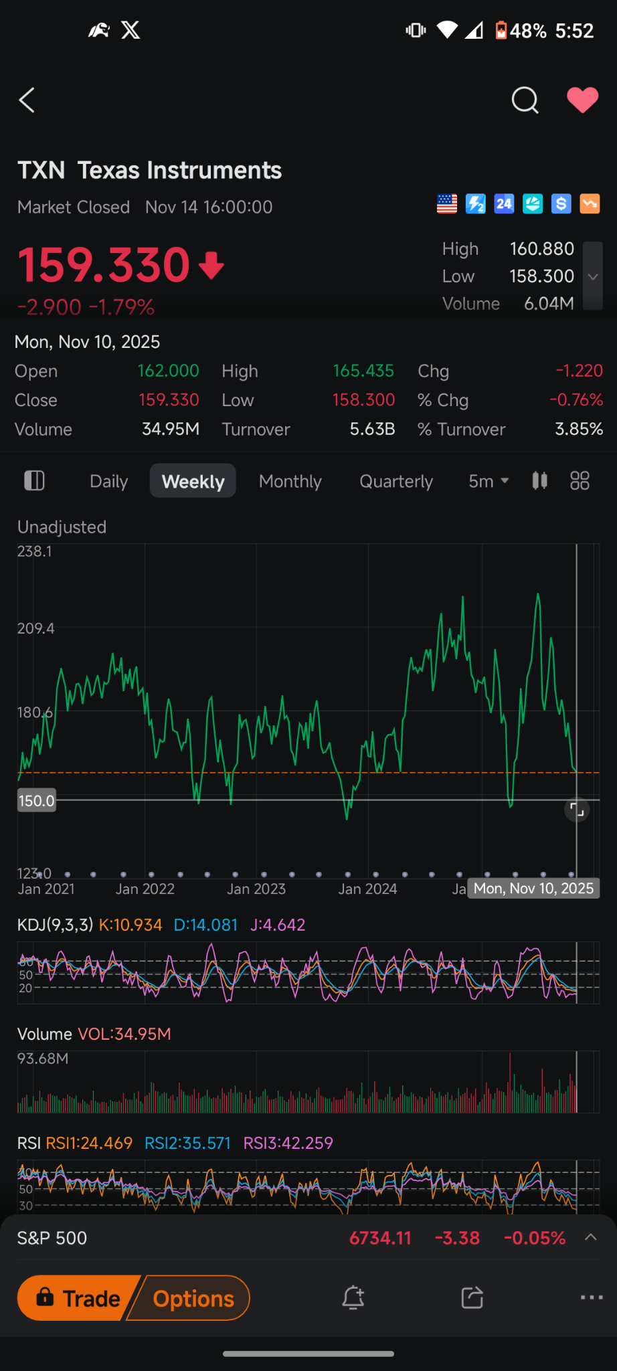Toggle the heart watchlist favorite

click(582, 100)
